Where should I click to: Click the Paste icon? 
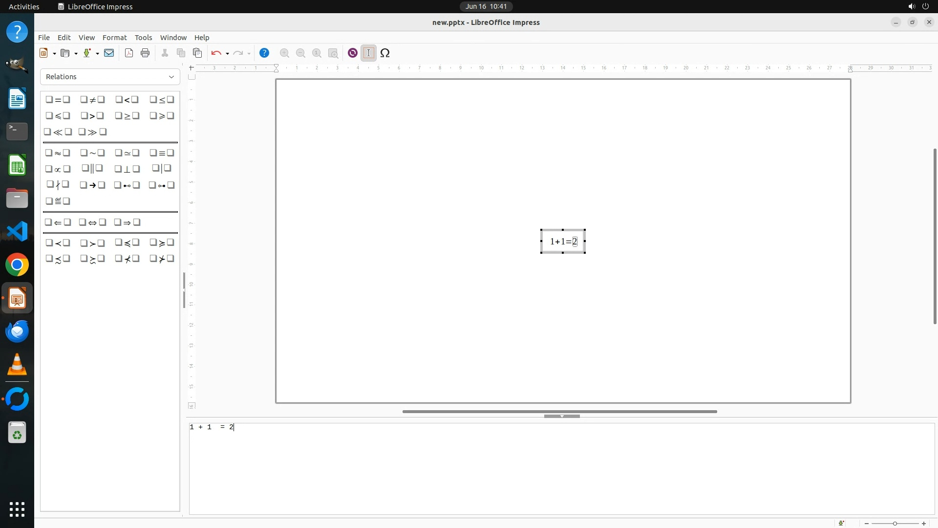tap(197, 53)
